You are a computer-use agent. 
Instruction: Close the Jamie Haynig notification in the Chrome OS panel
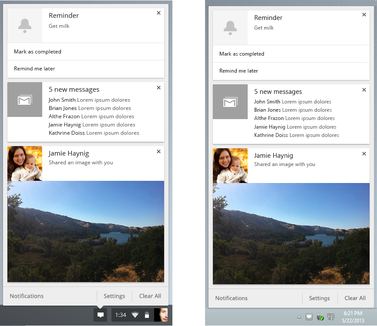[159, 151]
